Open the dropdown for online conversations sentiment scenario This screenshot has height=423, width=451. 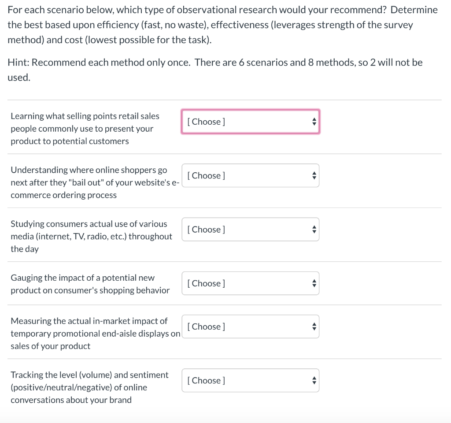[250, 380]
